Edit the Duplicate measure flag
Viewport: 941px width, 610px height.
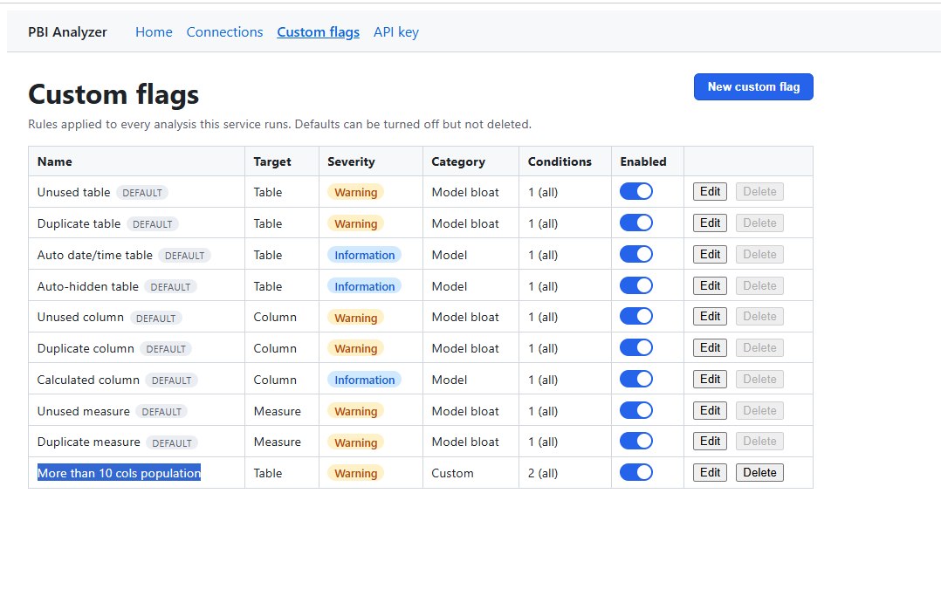click(710, 441)
